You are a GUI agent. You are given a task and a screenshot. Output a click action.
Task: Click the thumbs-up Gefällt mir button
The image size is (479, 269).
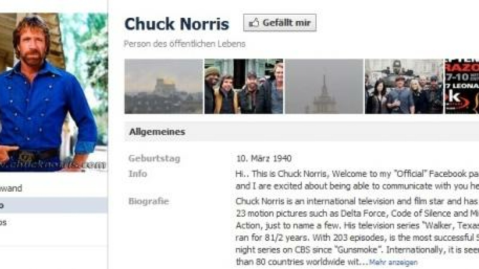[280, 23]
